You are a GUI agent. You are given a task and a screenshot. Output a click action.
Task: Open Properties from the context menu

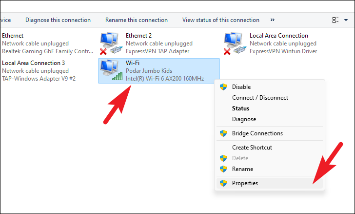pyautogui.click(x=269, y=183)
